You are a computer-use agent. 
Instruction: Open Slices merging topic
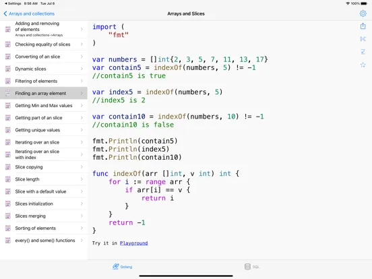(44, 216)
